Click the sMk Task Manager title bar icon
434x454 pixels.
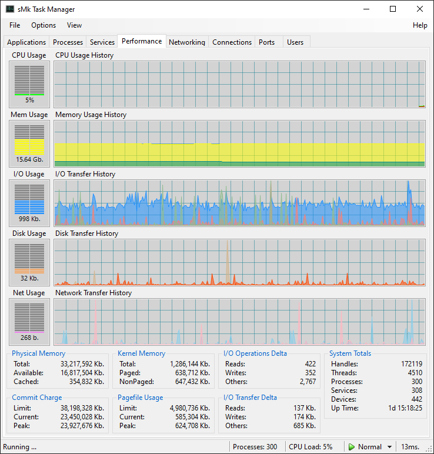[10, 9]
